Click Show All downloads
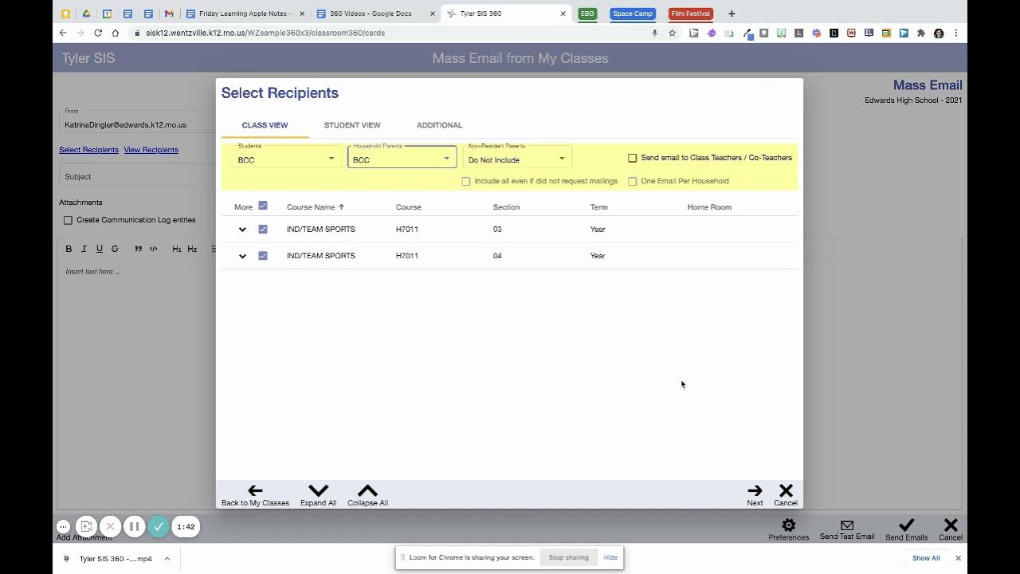This screenshot has height=574, width=1020. coord(926,558)
